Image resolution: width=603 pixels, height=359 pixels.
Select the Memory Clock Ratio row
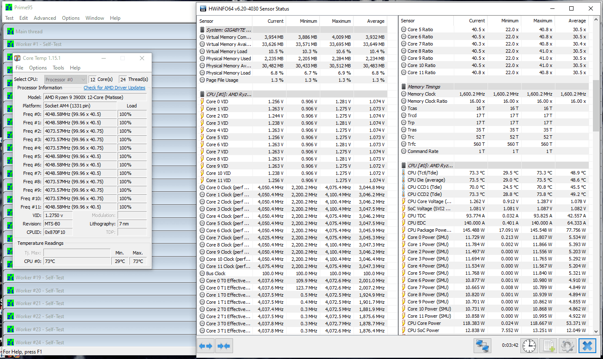[494, 101]
